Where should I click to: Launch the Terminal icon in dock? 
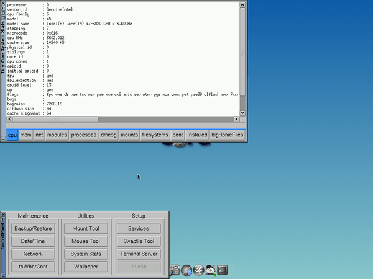pyautogui.click(x=223, y=270)
